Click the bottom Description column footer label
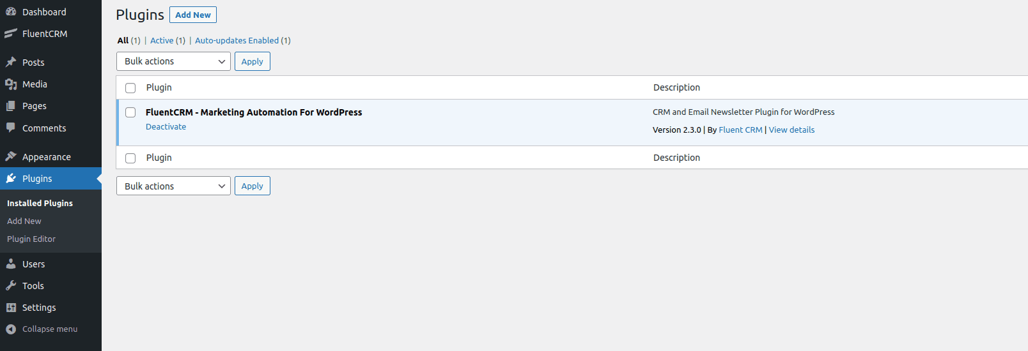Image resolution: width=1028 pixels, height=351 pixels. tap(676, 158)
